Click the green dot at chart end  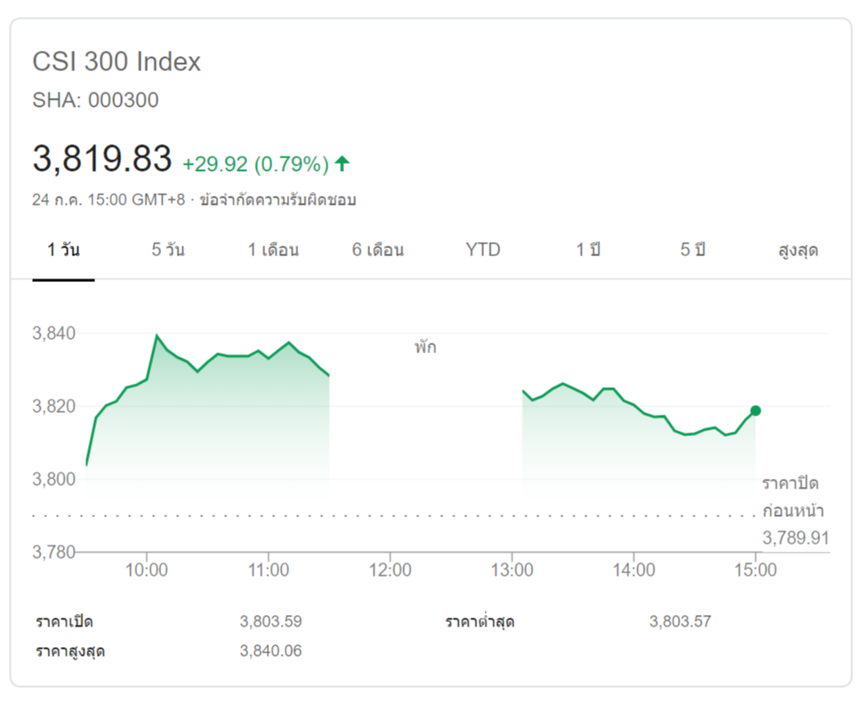click(x=755, y=410)
